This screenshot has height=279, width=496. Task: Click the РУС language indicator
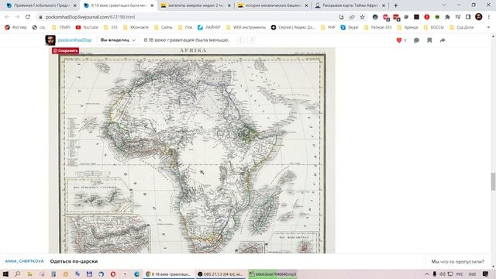coord(460,274)
